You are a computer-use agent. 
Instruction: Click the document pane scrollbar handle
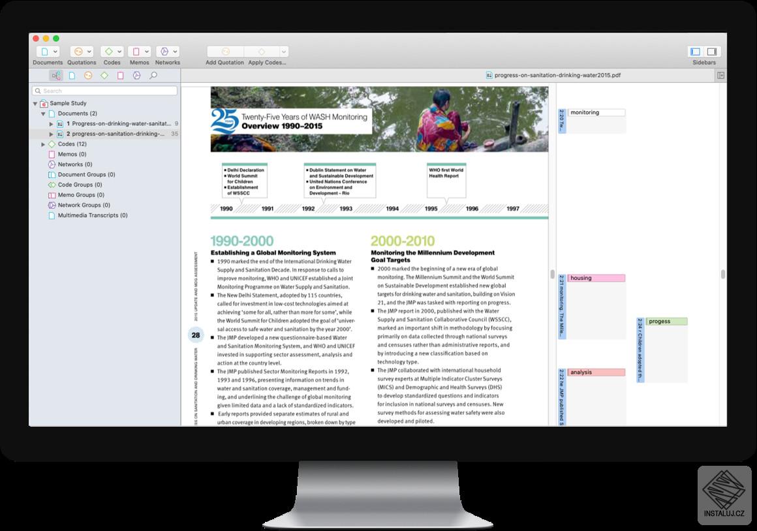[552, 274]
